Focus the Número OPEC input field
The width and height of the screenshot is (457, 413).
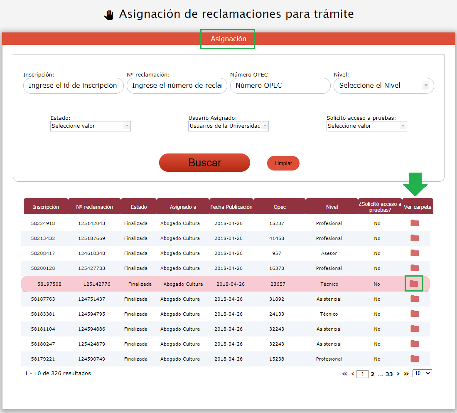pyautogui.click(x=280, y=86)
